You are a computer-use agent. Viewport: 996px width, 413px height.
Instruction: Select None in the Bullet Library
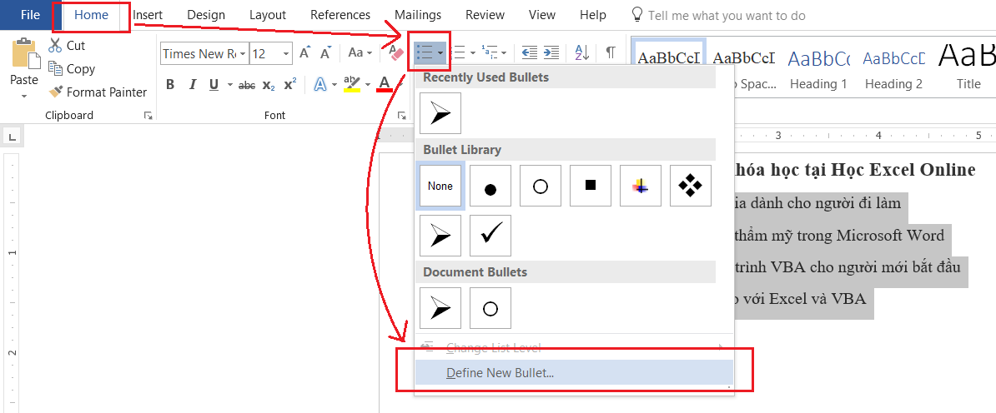tap(440, 186)
